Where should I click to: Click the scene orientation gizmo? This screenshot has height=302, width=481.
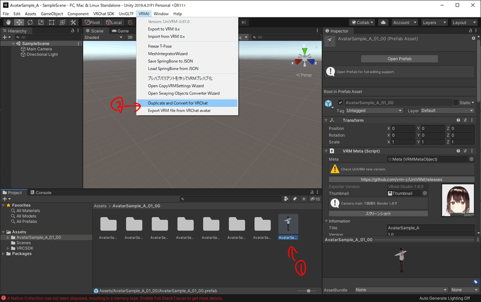[x=304, y=57]
